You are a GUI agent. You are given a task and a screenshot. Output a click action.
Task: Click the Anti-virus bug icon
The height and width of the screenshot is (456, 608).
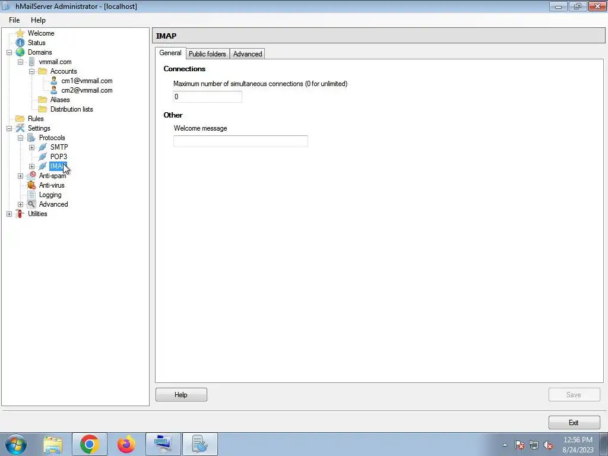pos(31,185)
